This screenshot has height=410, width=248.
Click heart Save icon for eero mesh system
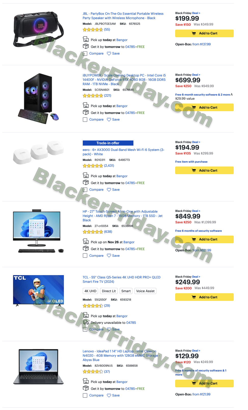[109, 190]
